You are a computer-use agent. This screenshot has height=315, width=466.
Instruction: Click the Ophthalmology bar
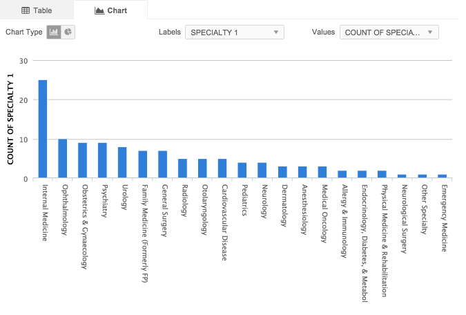tap(63, 159)
